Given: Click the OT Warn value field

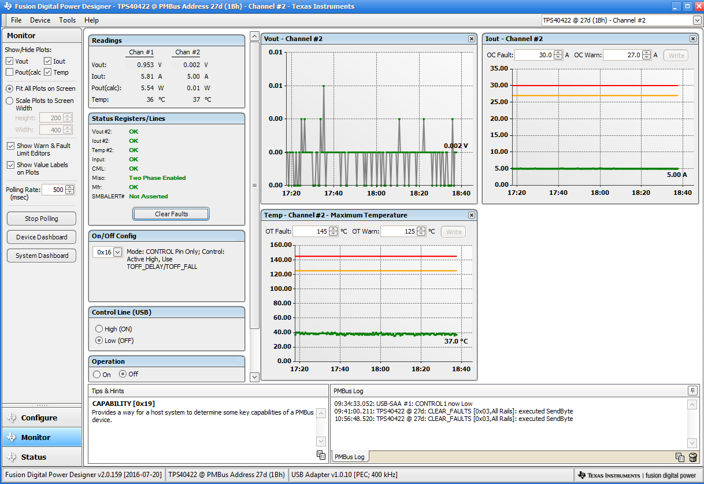Looking at the screenshot, I should tap(398, 231).
